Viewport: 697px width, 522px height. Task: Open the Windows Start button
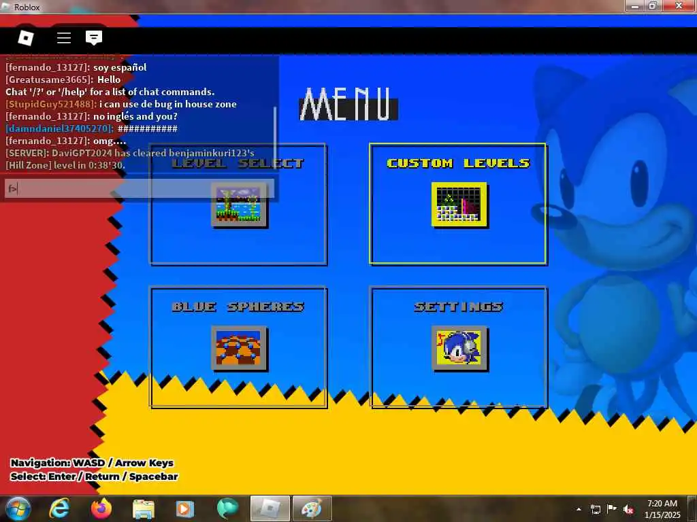[x=18, y=508]
